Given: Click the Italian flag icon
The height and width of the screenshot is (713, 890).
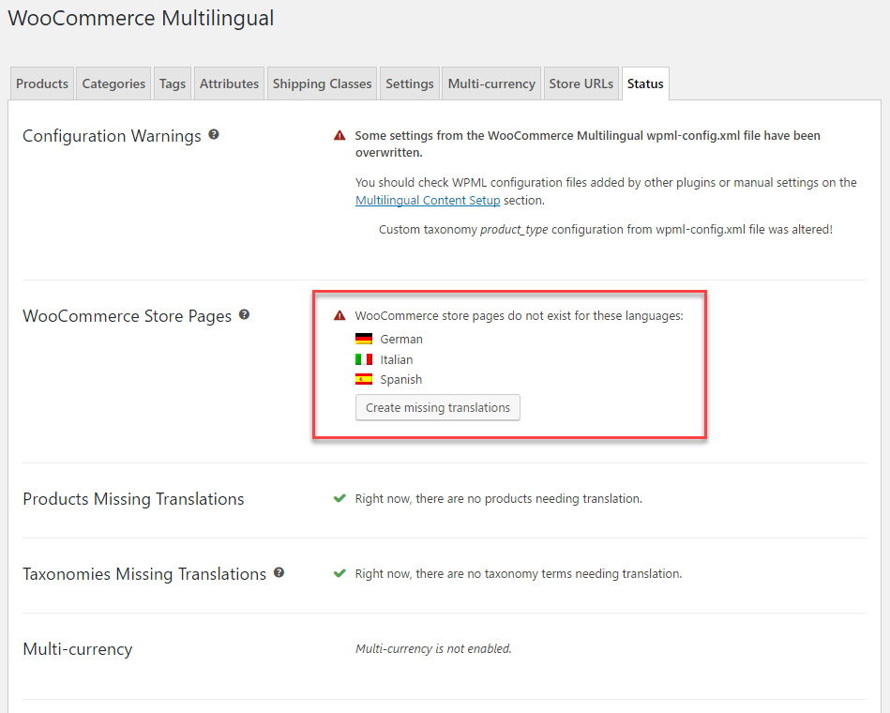Looking at the screenshot, I should [364, 359].
